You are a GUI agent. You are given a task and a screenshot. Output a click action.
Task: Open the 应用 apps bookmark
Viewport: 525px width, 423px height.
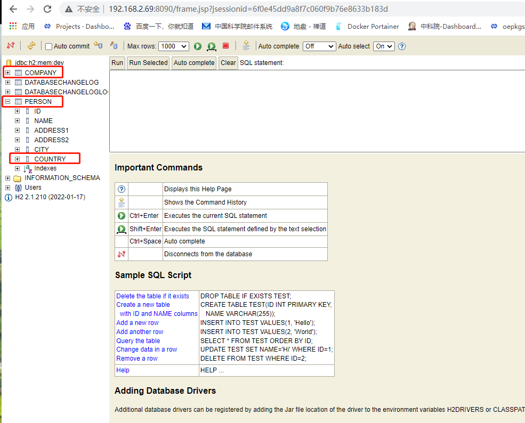[22, 27]
